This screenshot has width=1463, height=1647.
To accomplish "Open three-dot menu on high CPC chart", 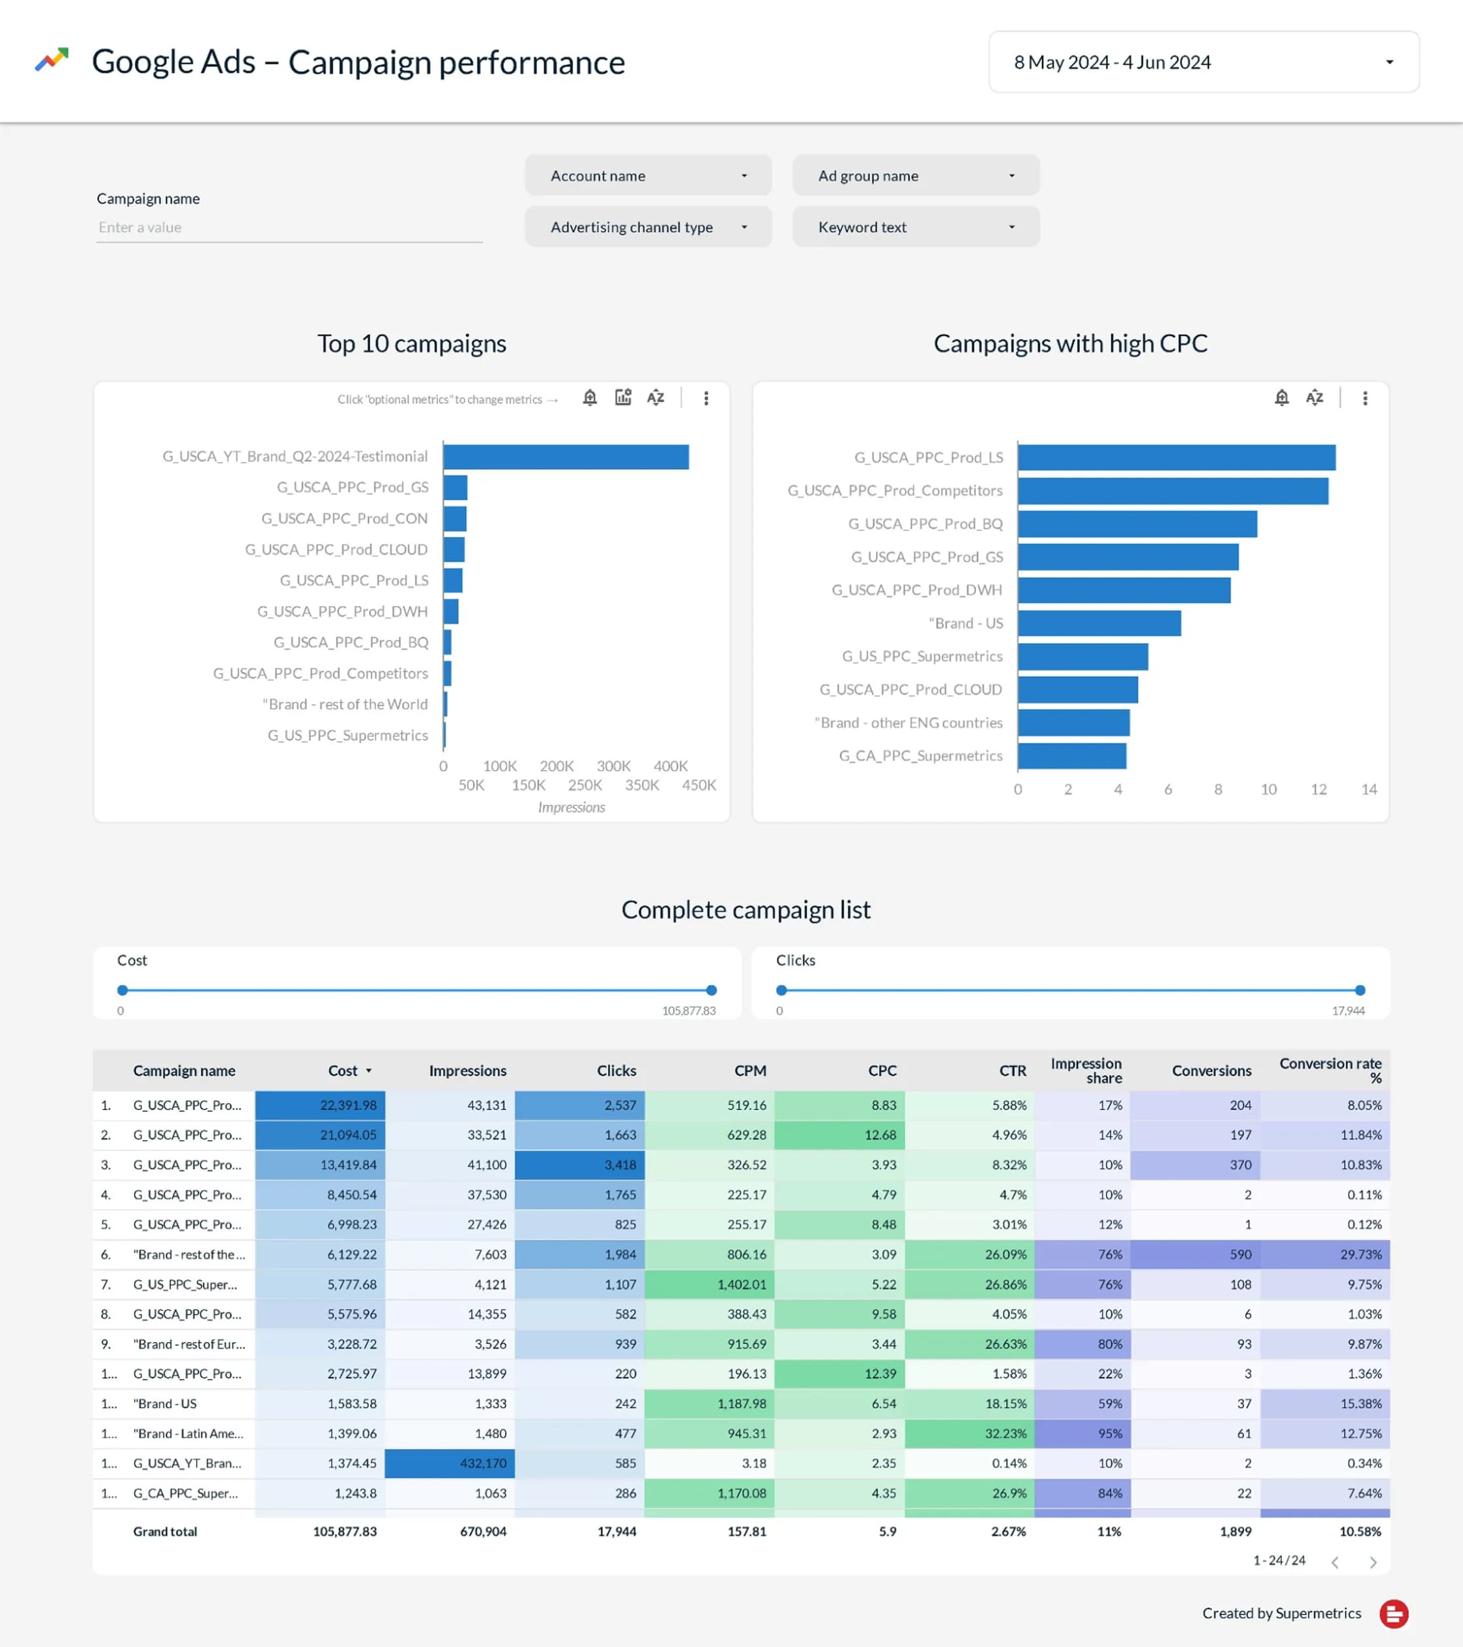I will pyautogui.click(x=1365, y=397).
